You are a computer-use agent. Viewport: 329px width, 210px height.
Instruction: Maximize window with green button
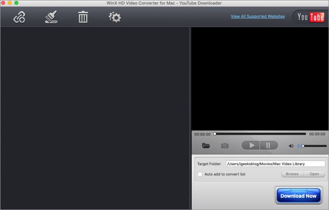16,3
